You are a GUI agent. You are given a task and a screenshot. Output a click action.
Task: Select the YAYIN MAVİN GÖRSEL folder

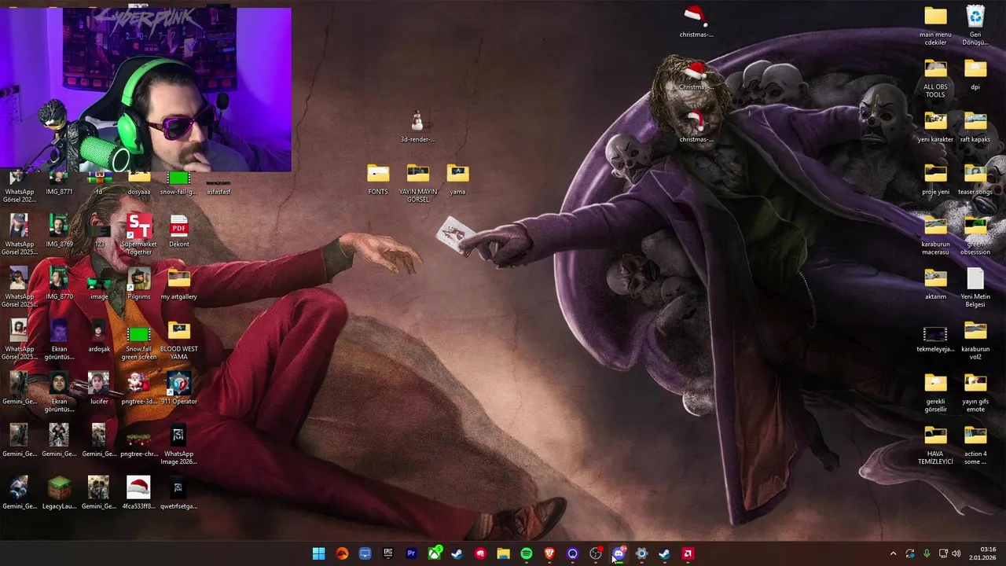click(418, 183)
